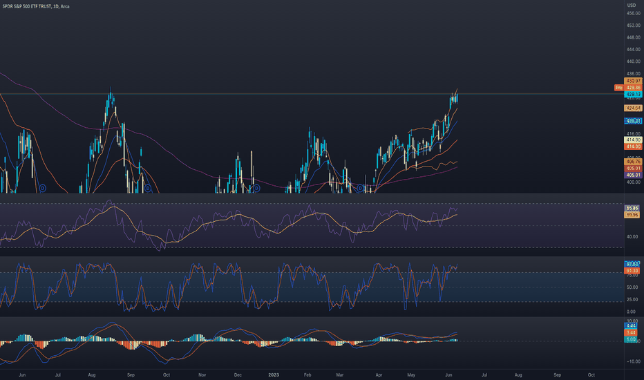
Task: Click the 430.97 price label
Action: 633,81
